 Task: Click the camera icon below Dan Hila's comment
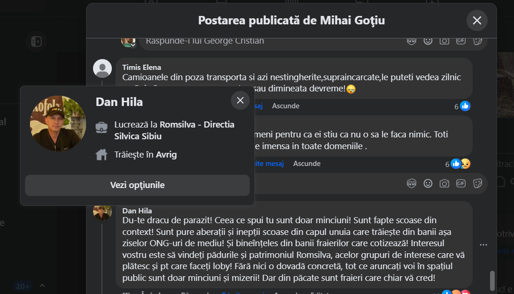pos(444,183)
